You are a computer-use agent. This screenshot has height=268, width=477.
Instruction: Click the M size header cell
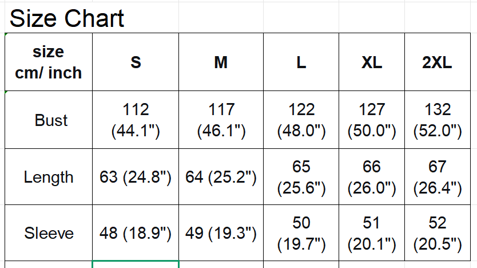point(221,62)
